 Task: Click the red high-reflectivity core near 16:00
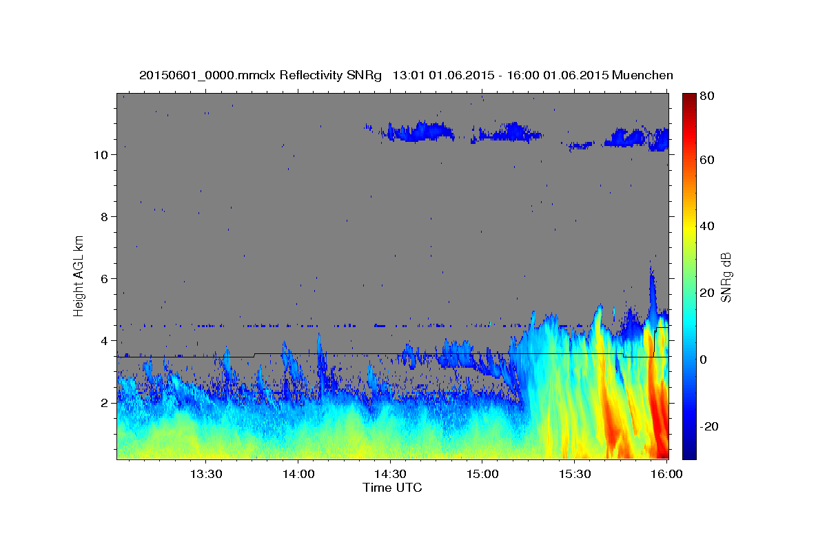[660, 420]
